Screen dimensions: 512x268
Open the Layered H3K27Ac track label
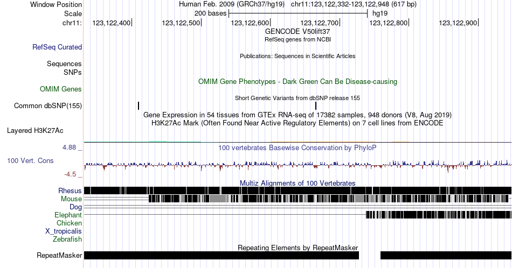pyautogui.click(x=35, y=131)
